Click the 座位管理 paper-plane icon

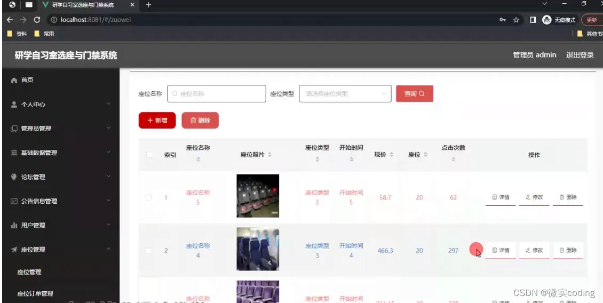point(14,250)
